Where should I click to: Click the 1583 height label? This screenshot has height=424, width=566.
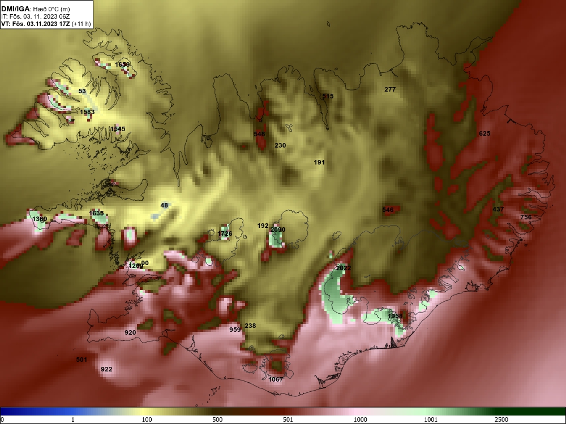click(87, 112)
